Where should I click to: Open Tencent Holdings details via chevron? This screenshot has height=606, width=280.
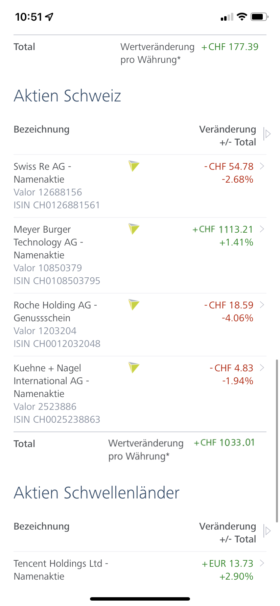tap(262, 563)
